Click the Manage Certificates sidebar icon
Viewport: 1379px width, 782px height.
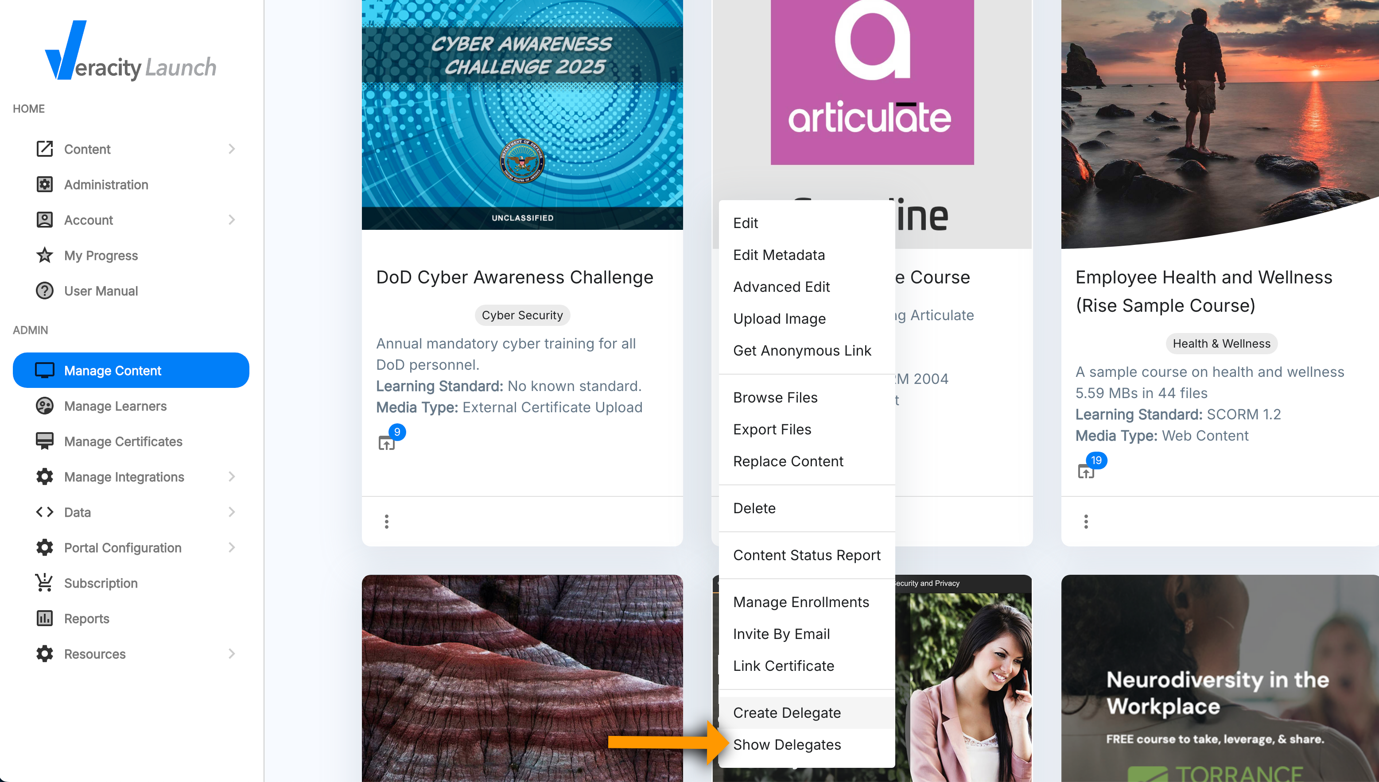coord(45,441)
